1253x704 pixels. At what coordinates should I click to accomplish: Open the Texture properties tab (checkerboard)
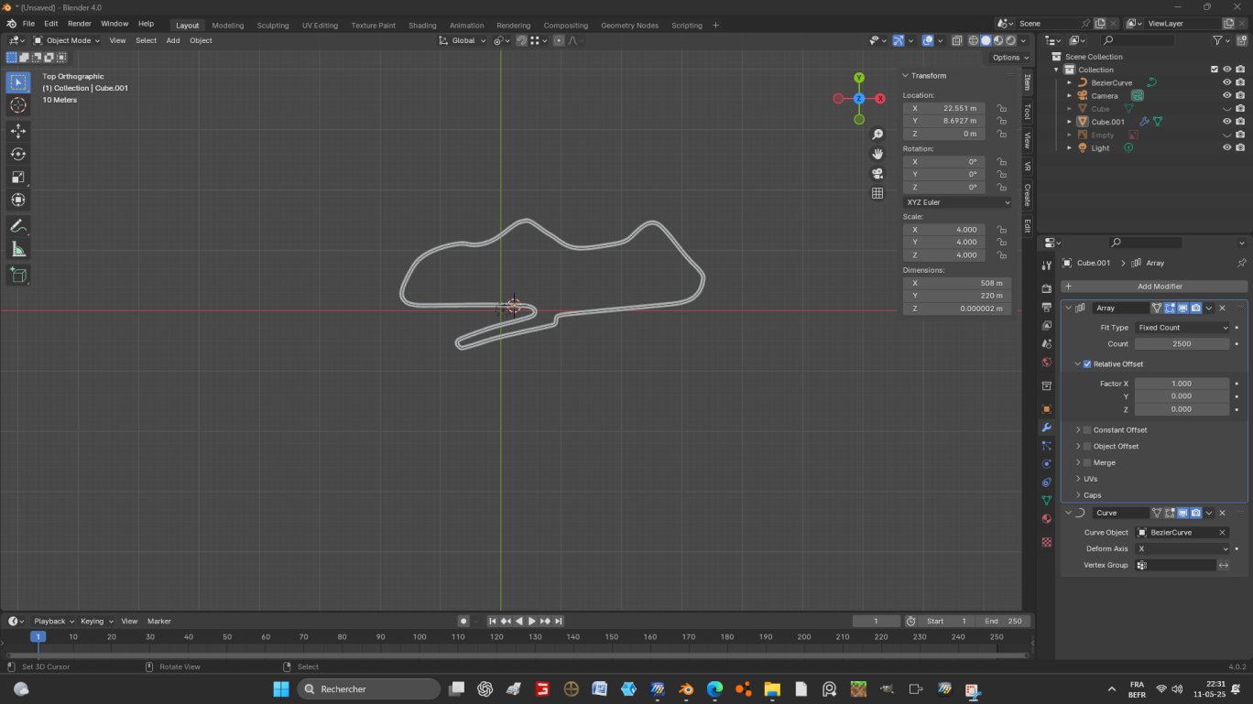pos(1047,542)
